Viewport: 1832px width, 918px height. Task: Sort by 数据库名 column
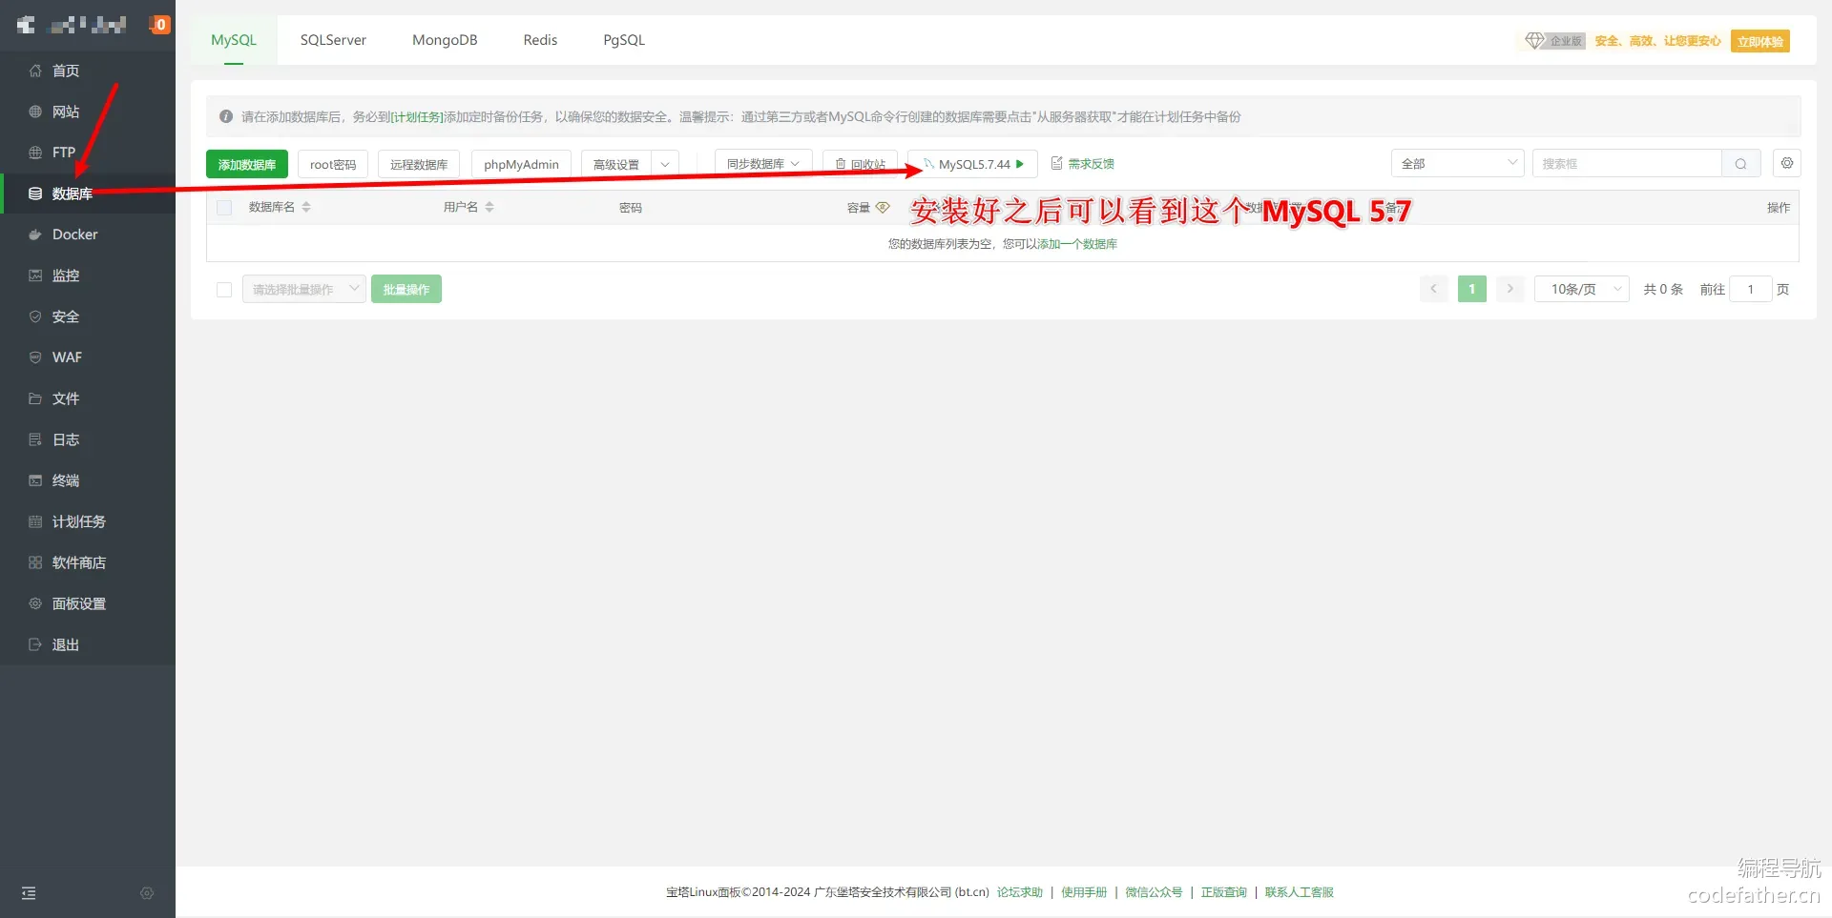306,207
